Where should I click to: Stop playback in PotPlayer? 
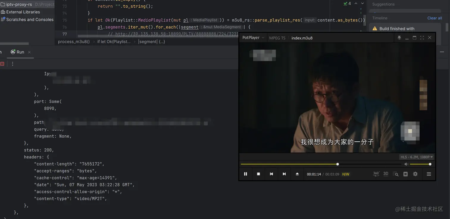click(x=258, y=174)
